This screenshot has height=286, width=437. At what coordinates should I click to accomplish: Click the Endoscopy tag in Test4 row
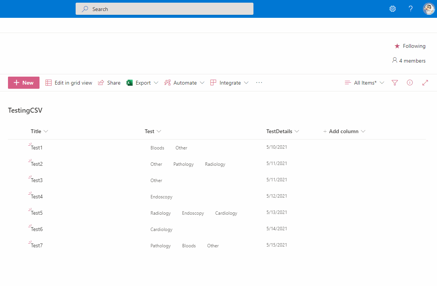coord(161,197)
